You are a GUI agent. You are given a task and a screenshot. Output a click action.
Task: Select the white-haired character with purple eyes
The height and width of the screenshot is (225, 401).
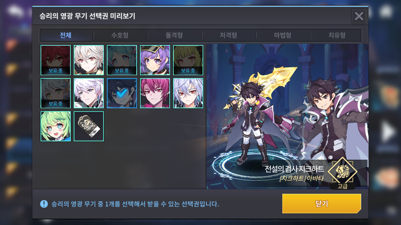tap(89, 93)
